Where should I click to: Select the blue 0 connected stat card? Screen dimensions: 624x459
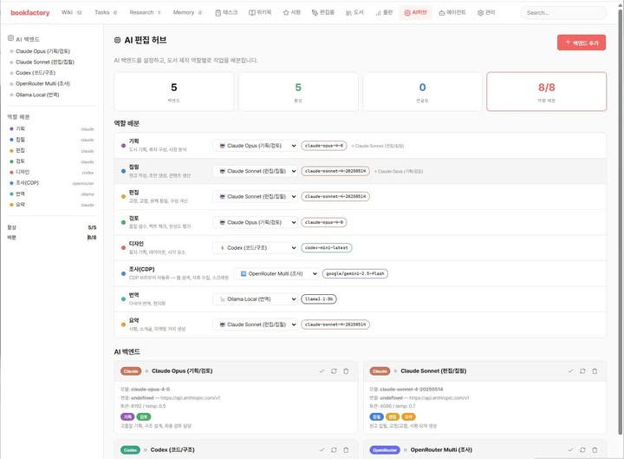tap(422, 92)
